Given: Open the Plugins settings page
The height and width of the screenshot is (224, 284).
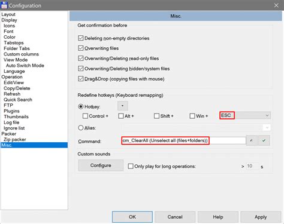Looking at the screenshot, I should pyautogui.click(x=11, y=111).
